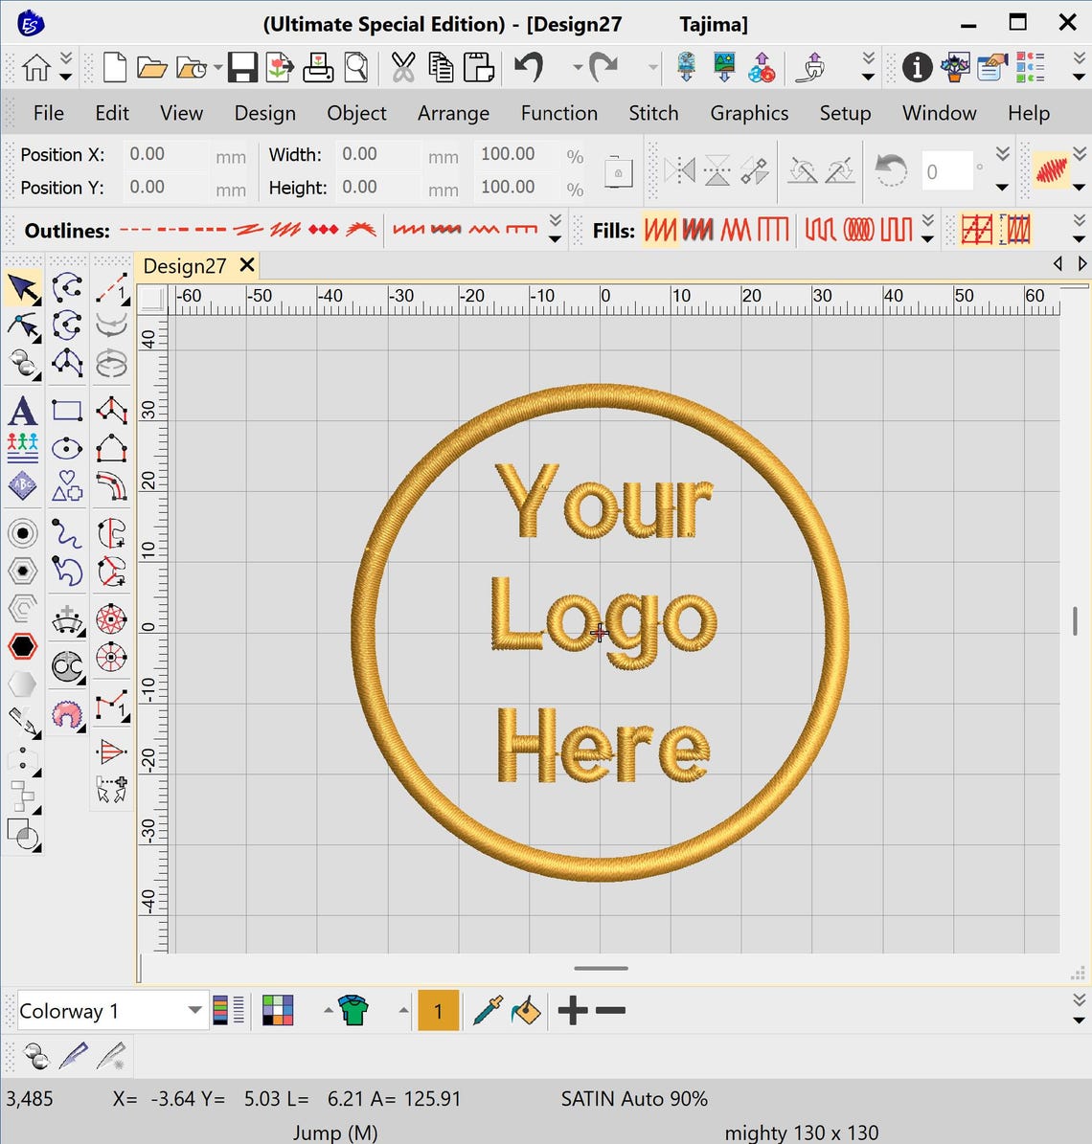The width and height of the screenshot is (1092, 1144).
Task: Open the File menu
Action: [48, 113]
